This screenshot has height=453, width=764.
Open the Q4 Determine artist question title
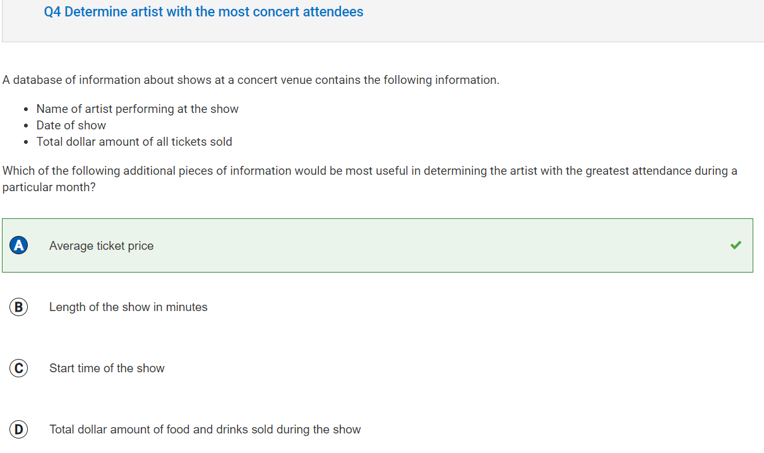point(203,12)
